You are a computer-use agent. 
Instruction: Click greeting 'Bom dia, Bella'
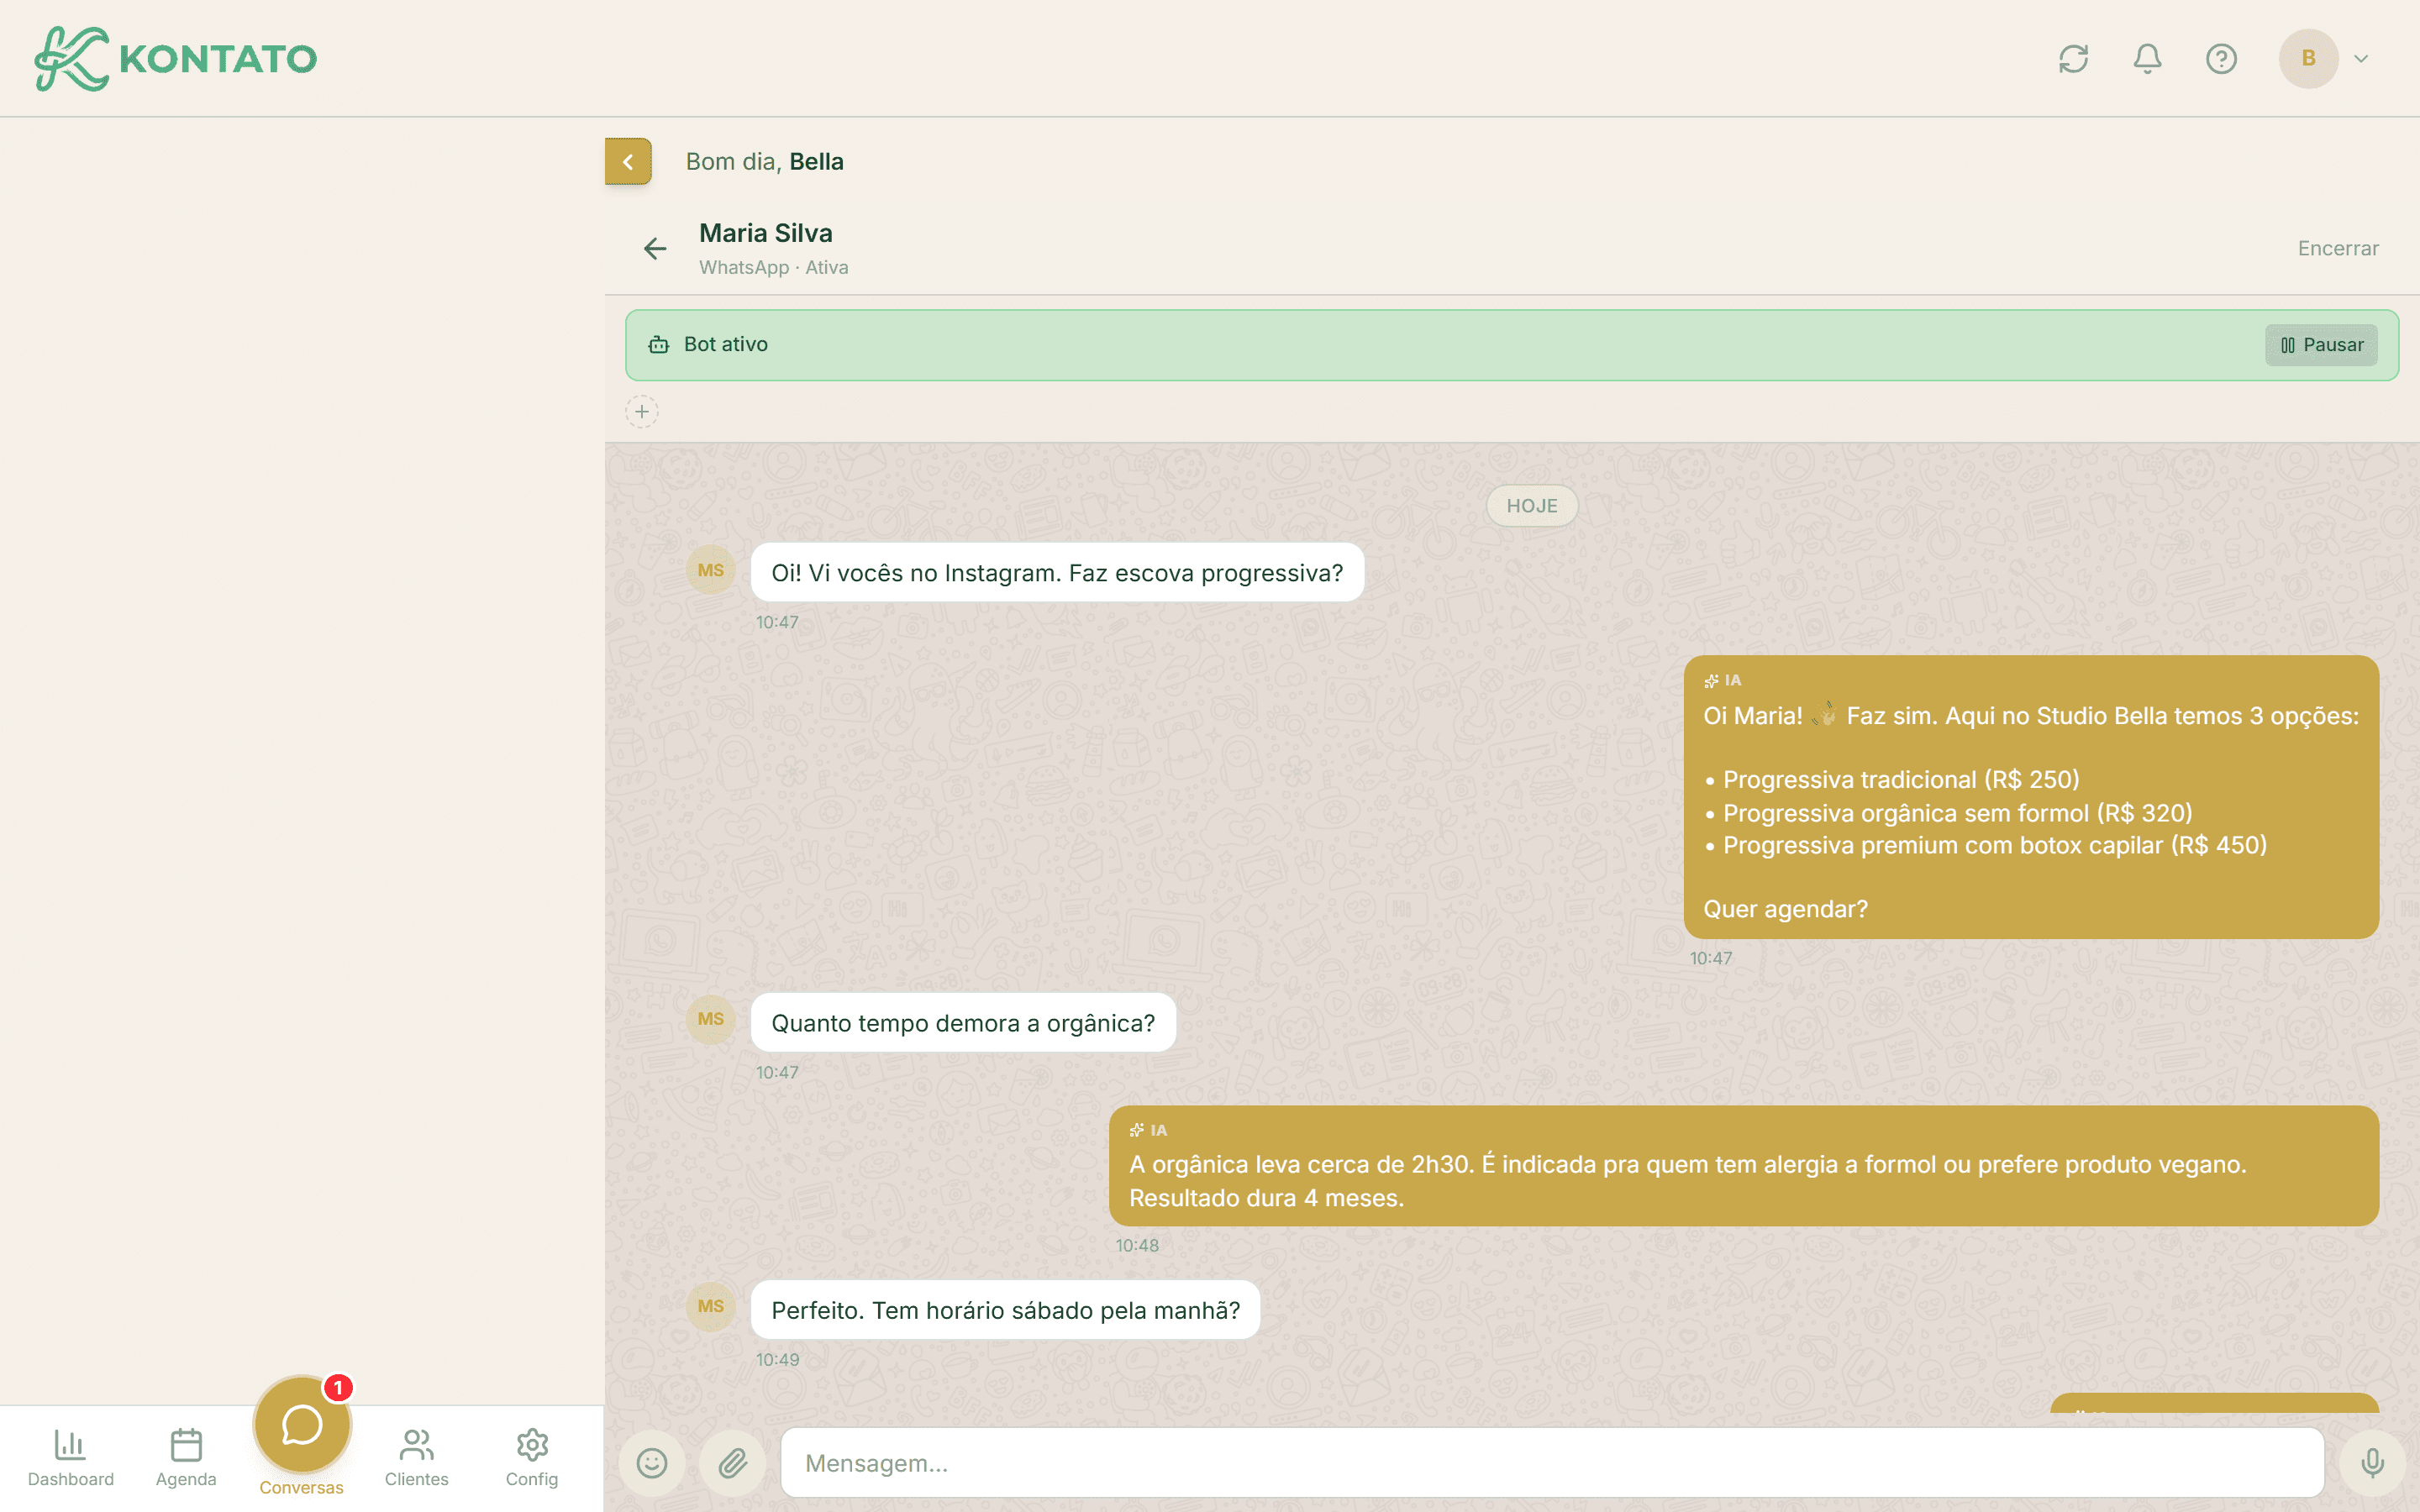click(765, 161)
